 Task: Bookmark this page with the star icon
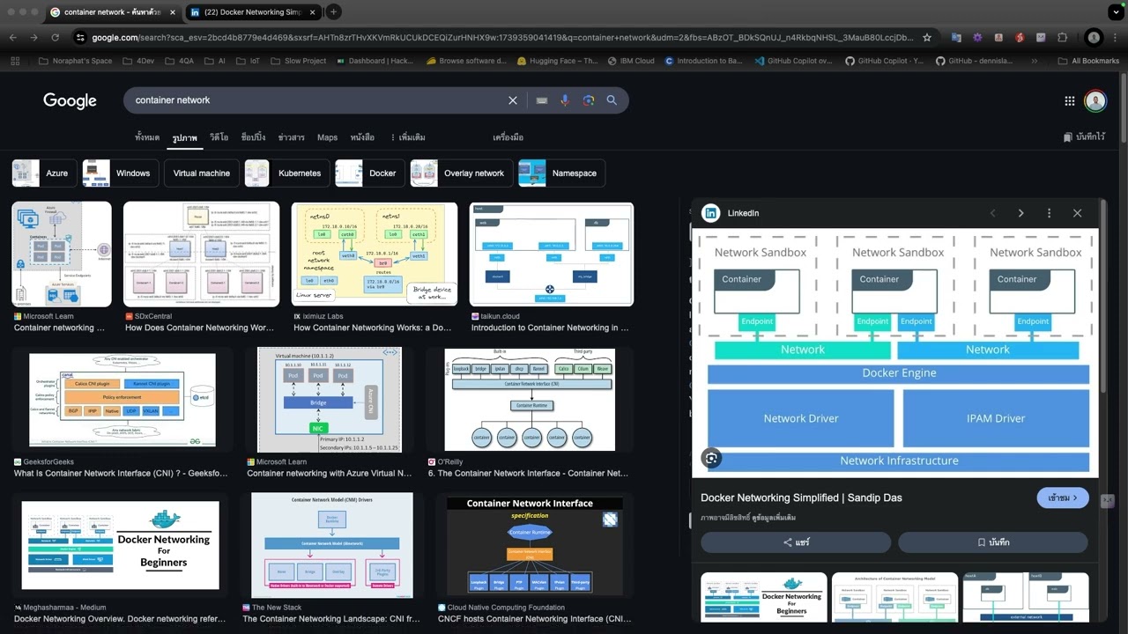(927, 38)
